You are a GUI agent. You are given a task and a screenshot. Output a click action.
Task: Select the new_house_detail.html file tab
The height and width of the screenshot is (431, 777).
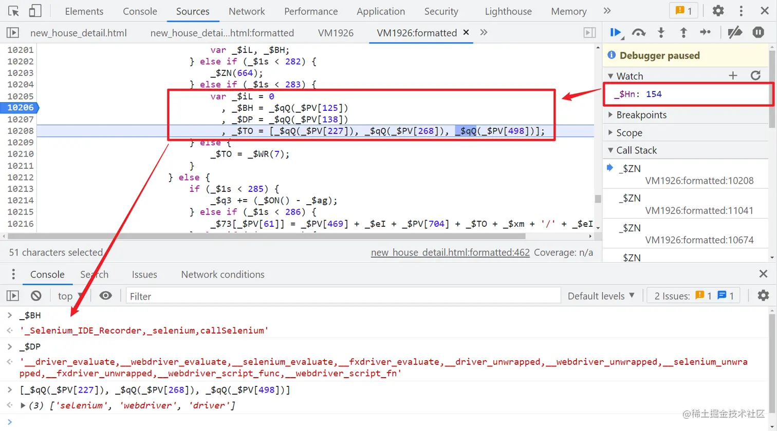coord(79,33)
